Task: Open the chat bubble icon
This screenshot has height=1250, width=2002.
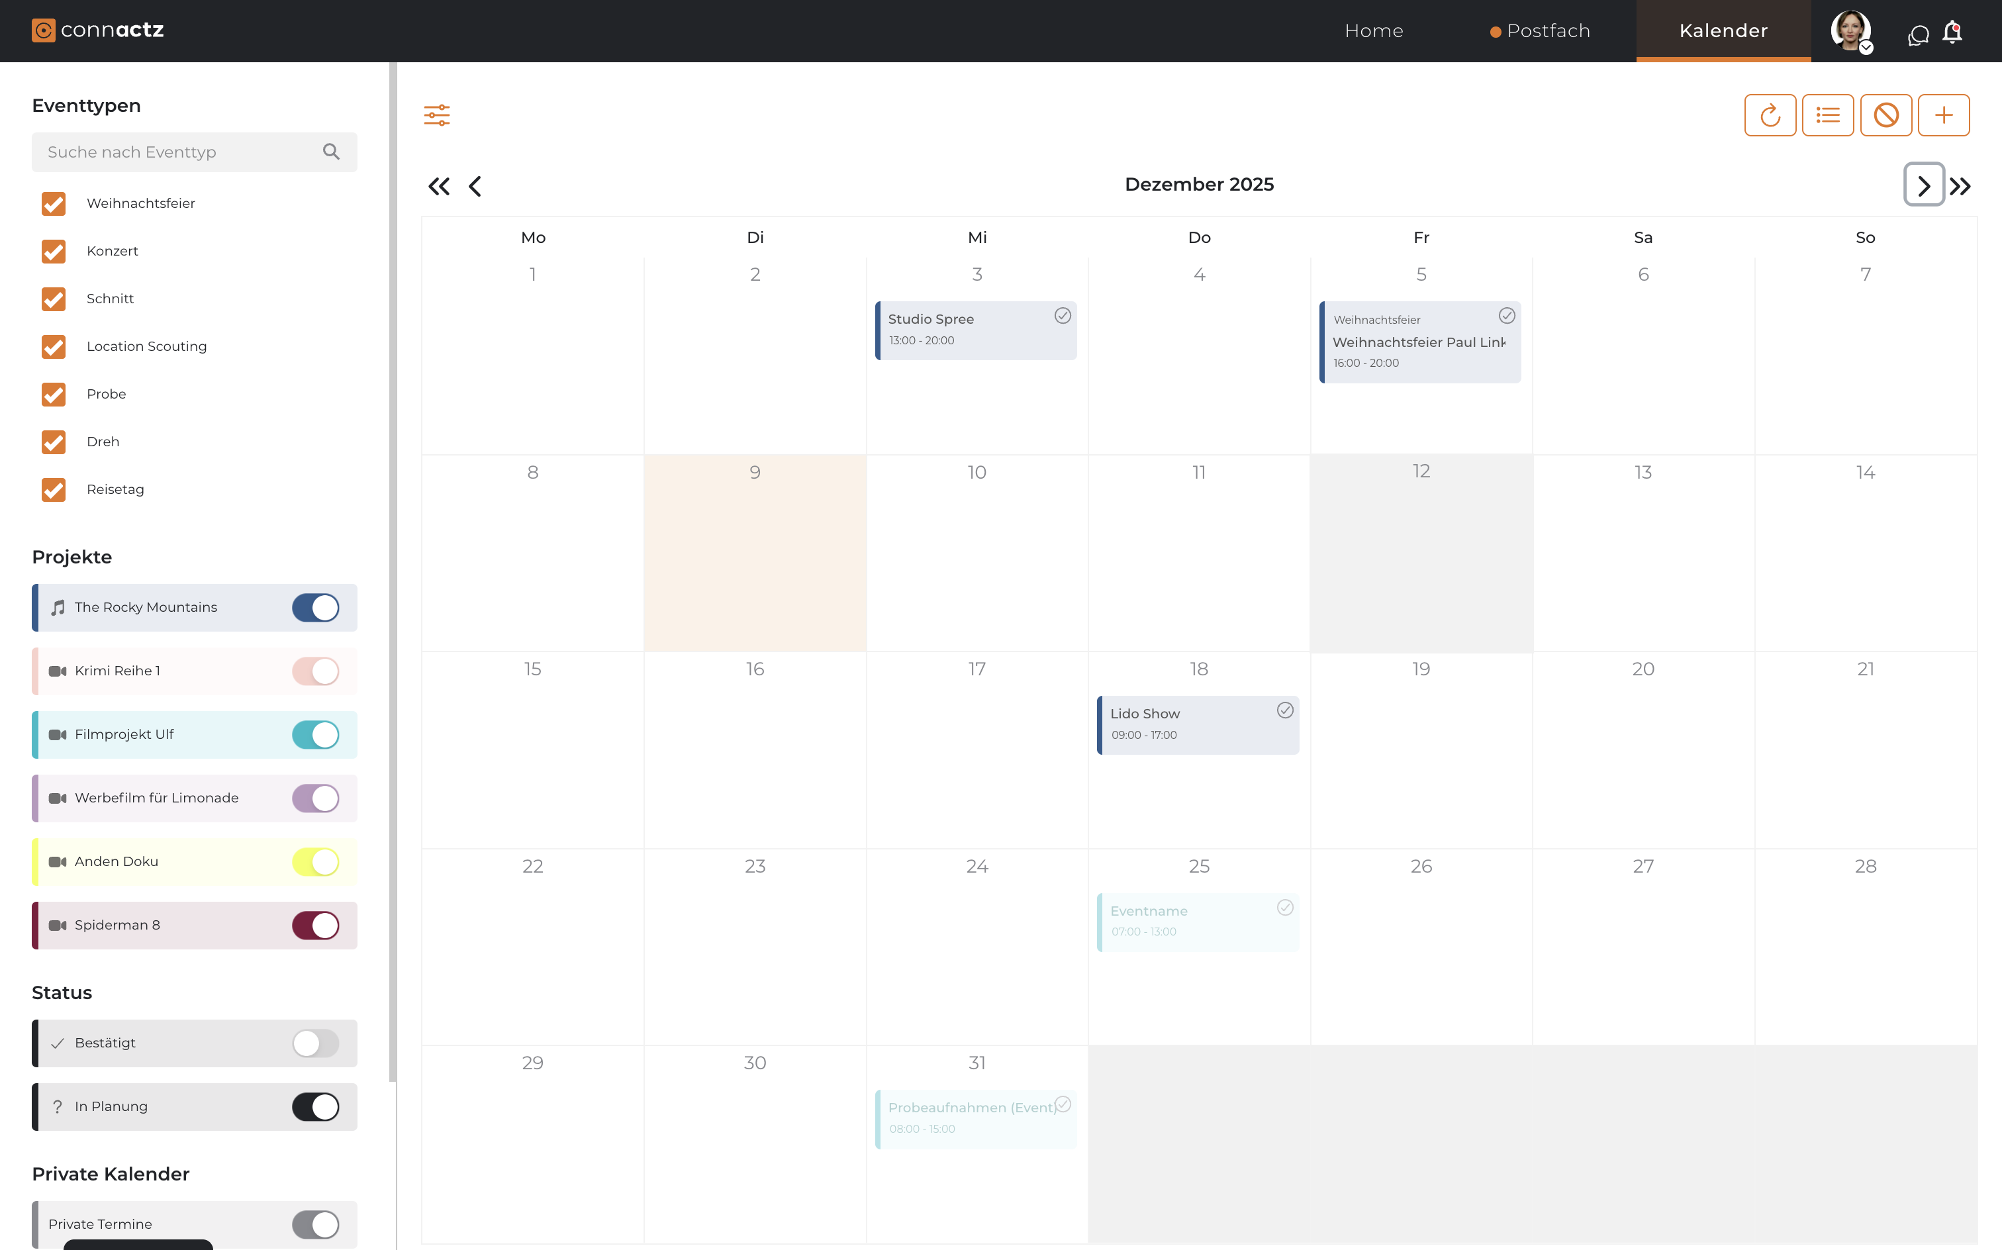Action: tap(1918, 34)
